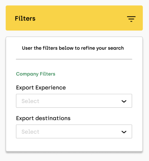149x161 pixels.
Task: Click the word User in instruction text
Action: coord(27,48)
